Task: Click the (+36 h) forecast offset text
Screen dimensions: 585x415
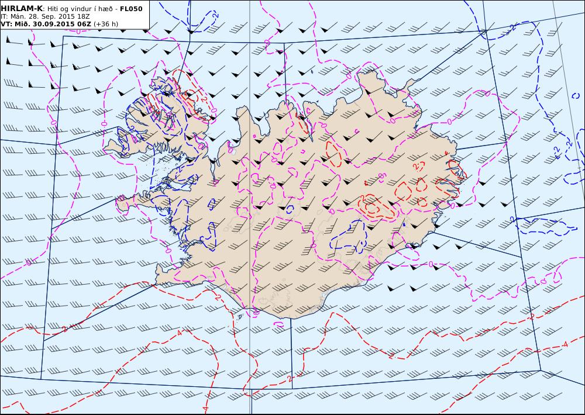Action: pyautogui.click(x=106, y=24)
